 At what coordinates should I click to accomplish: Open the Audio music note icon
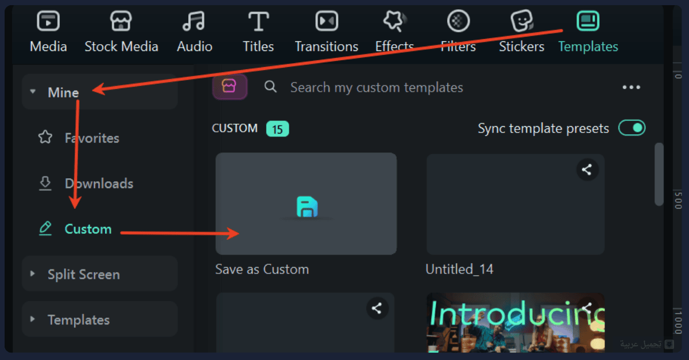[194, 22]
